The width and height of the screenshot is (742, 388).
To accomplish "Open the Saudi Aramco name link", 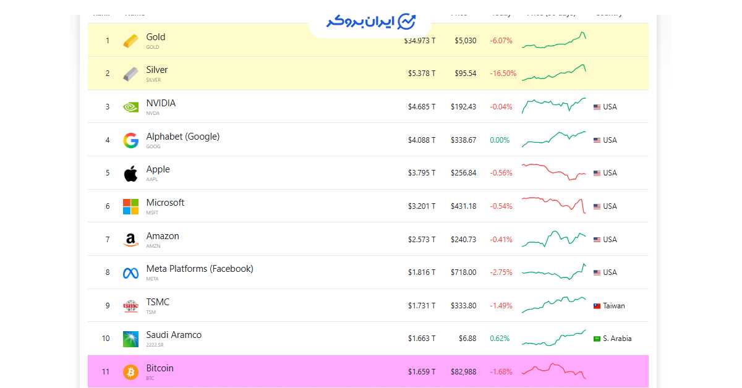I will pyautogui.click(x=174, y=335).
